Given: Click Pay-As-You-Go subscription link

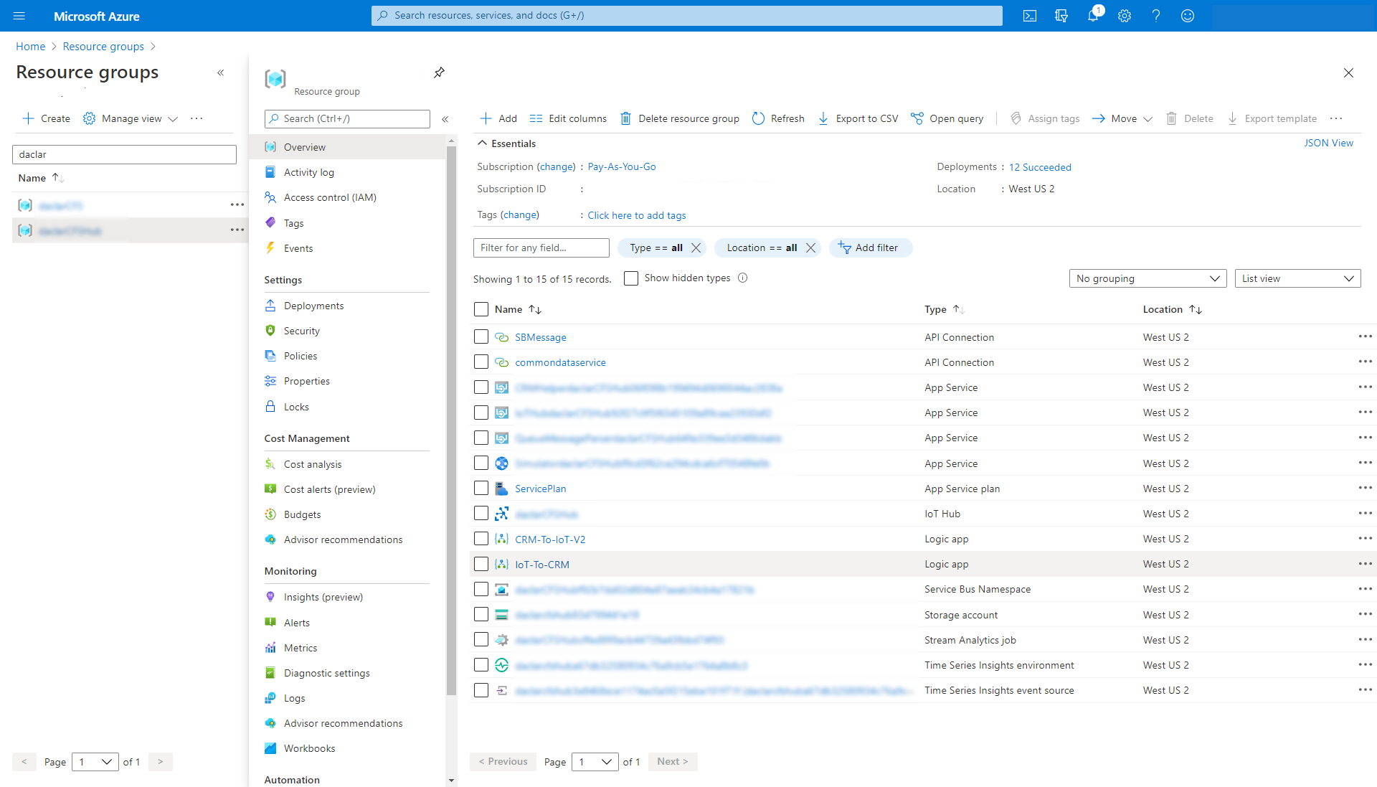Looking at the screenshot, I should 620,166.
